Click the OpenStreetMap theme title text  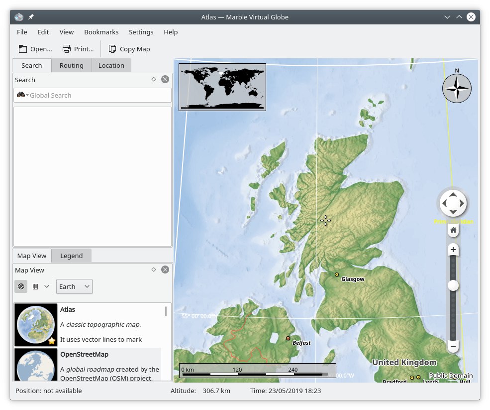pos(84,354)
